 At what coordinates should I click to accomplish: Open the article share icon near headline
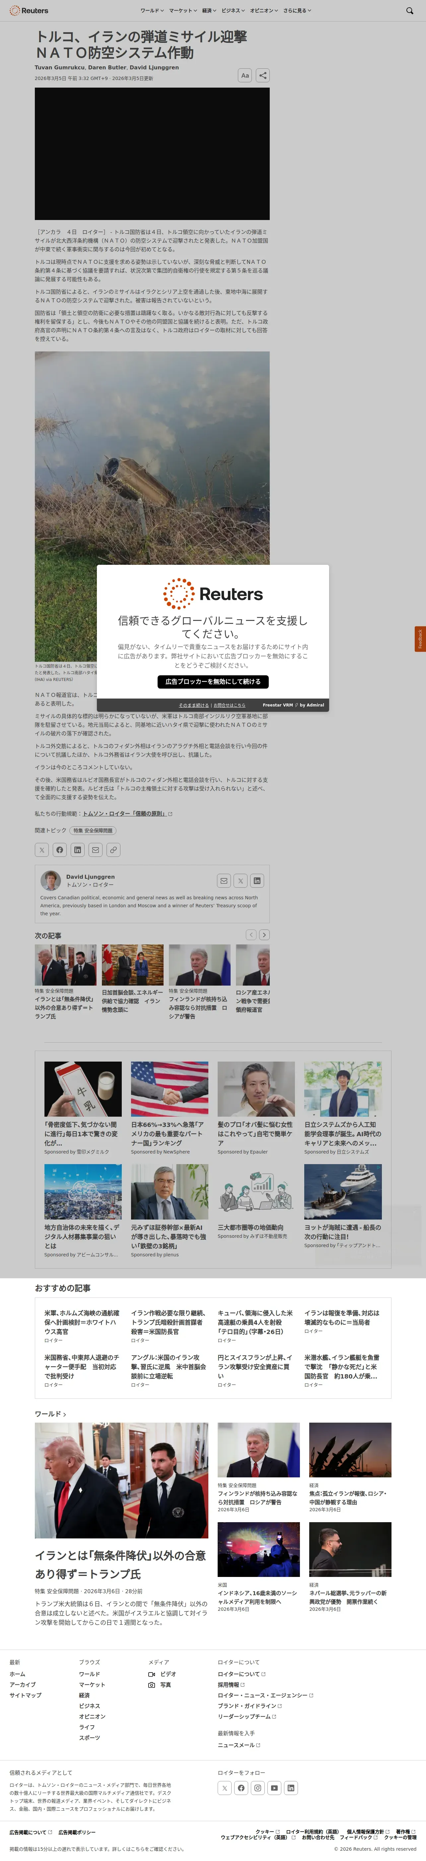(263, 75)
